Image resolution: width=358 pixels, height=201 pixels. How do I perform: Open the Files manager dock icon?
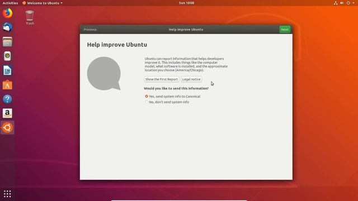coord(7,42)
